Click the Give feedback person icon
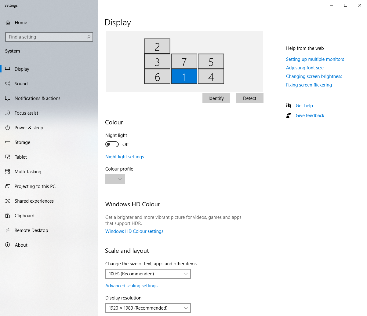Screen dimensions: 367x316 click(289, 116)
